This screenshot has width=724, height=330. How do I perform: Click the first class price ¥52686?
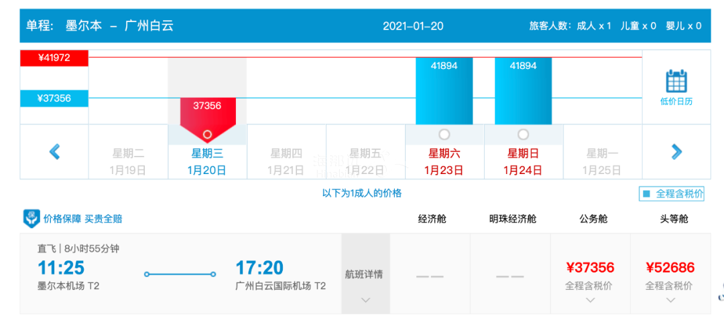tap(669, 268)
